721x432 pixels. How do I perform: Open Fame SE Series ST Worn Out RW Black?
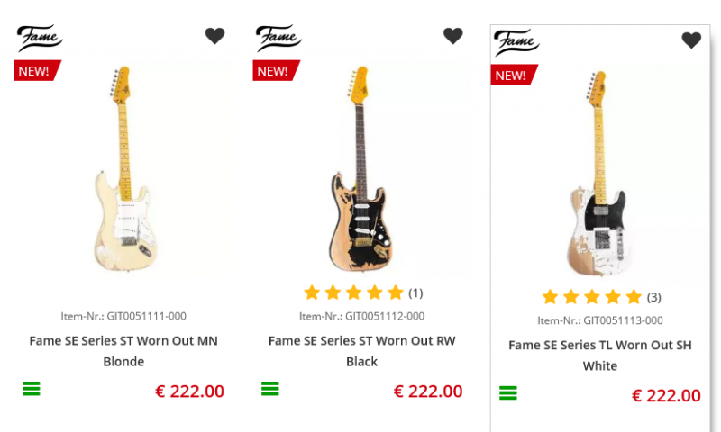point(362,351)
